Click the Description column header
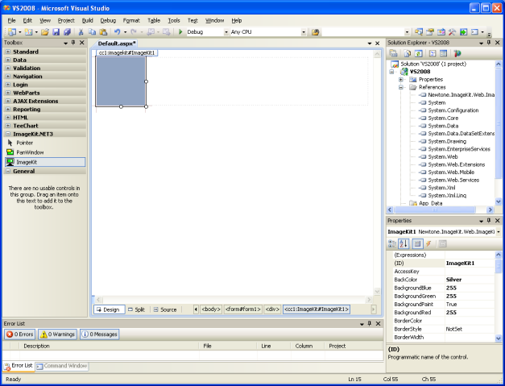505x386 pixels. click(110, 346)
